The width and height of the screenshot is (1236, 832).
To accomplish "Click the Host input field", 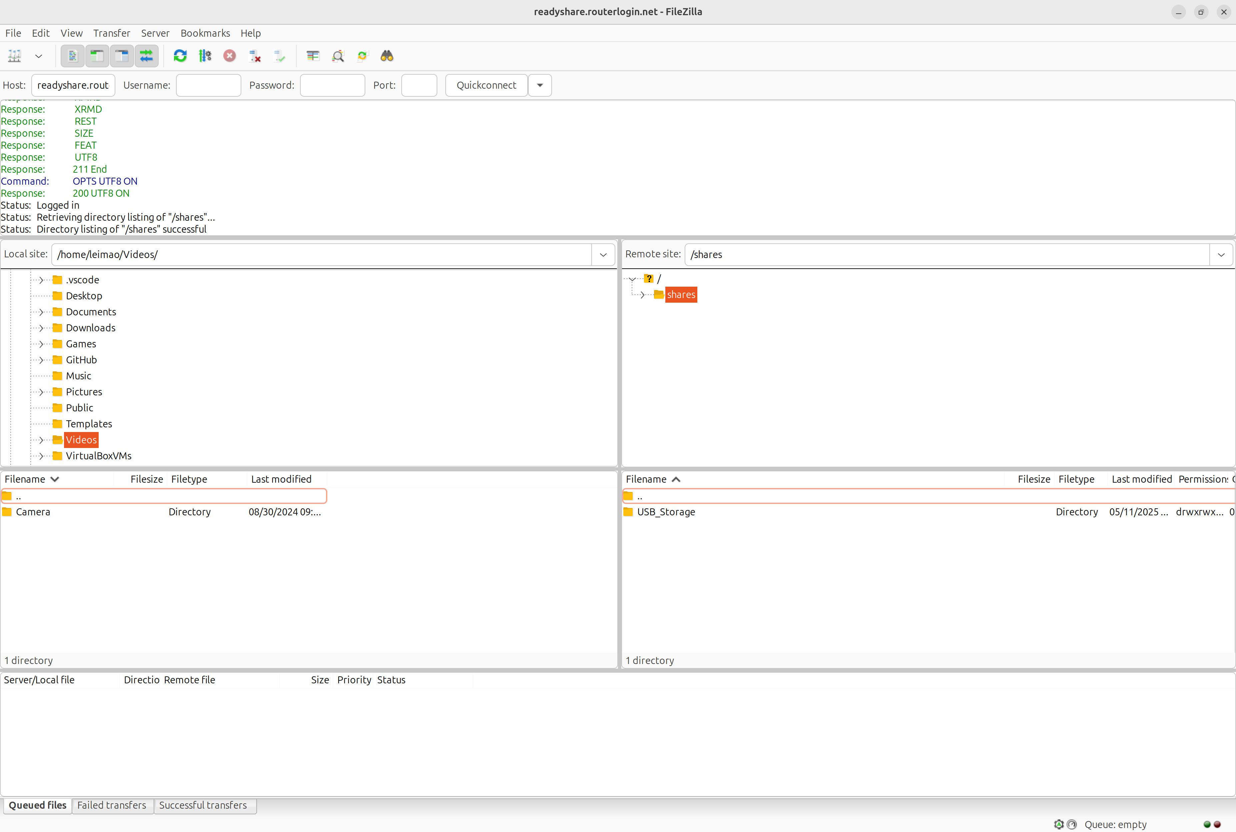I will (73, 85).
